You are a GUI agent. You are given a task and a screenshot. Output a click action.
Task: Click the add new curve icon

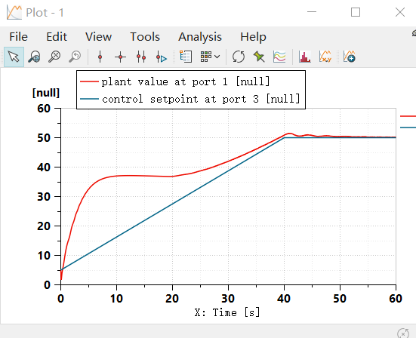(349, 57)
